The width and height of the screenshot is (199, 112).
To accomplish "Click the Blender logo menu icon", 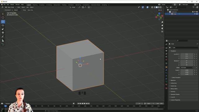I will [2, 5].
